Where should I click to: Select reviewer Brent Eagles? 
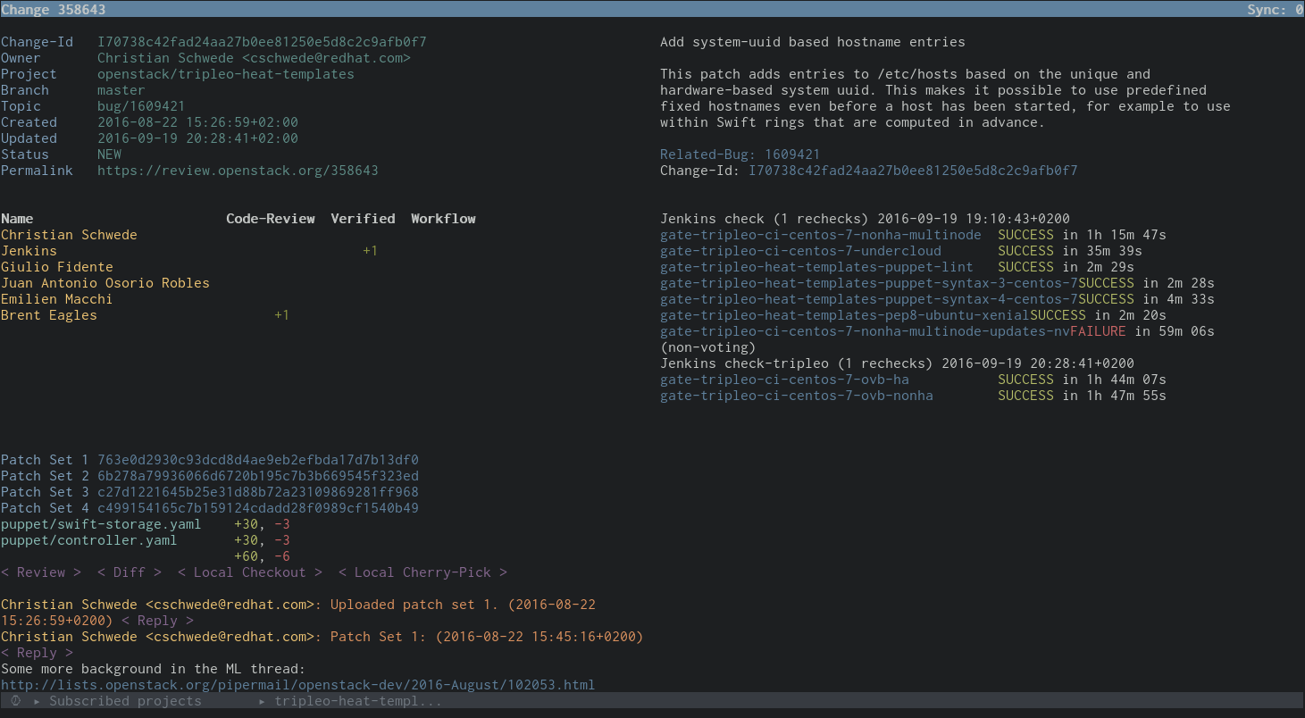tap(49, 315)
